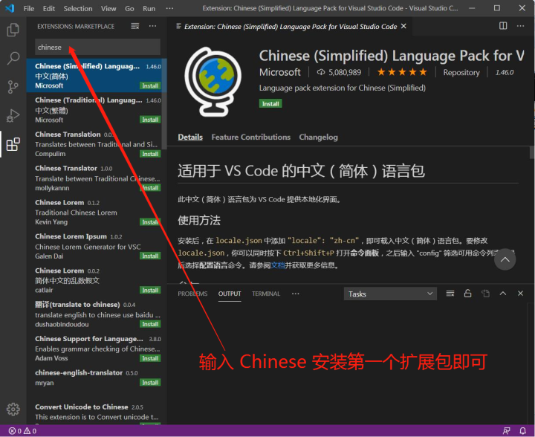
Task: Select the Extensions view icon
Action: pos(13,144)
